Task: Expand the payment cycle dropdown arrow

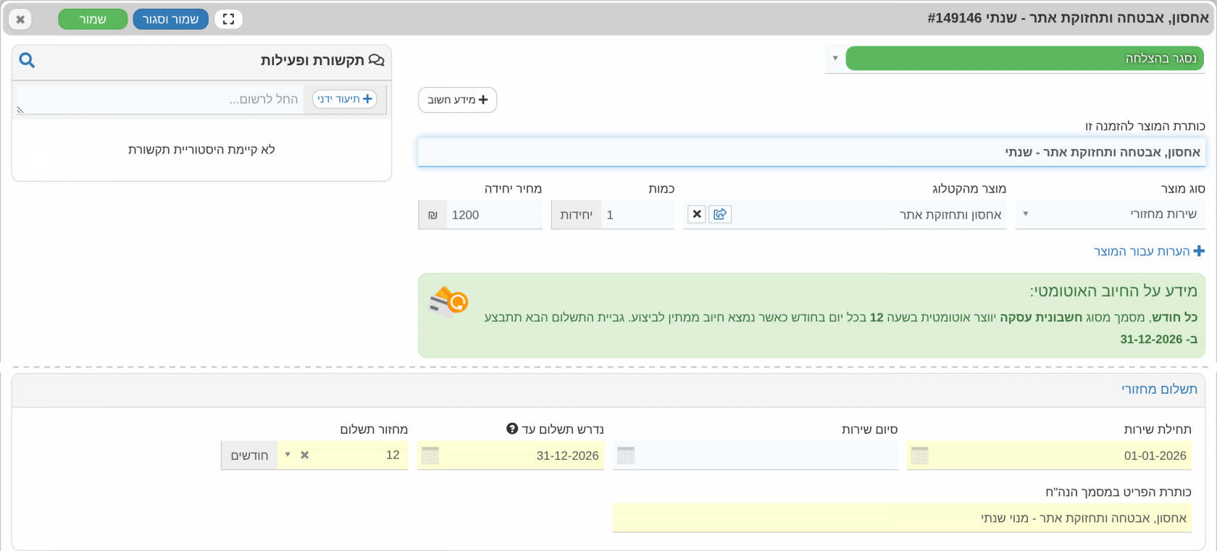Action: 288,455
